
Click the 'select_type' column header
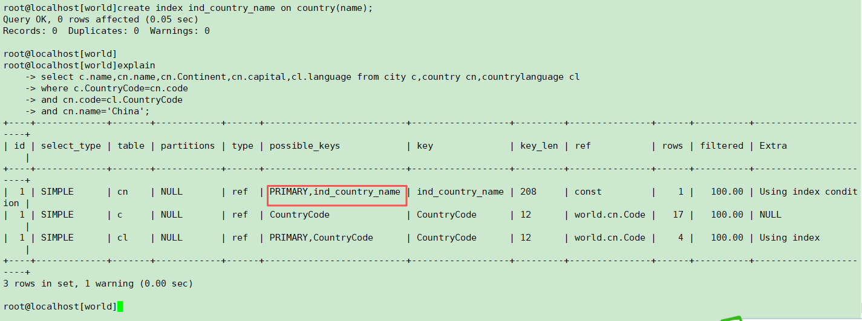(x=71, y=146)
